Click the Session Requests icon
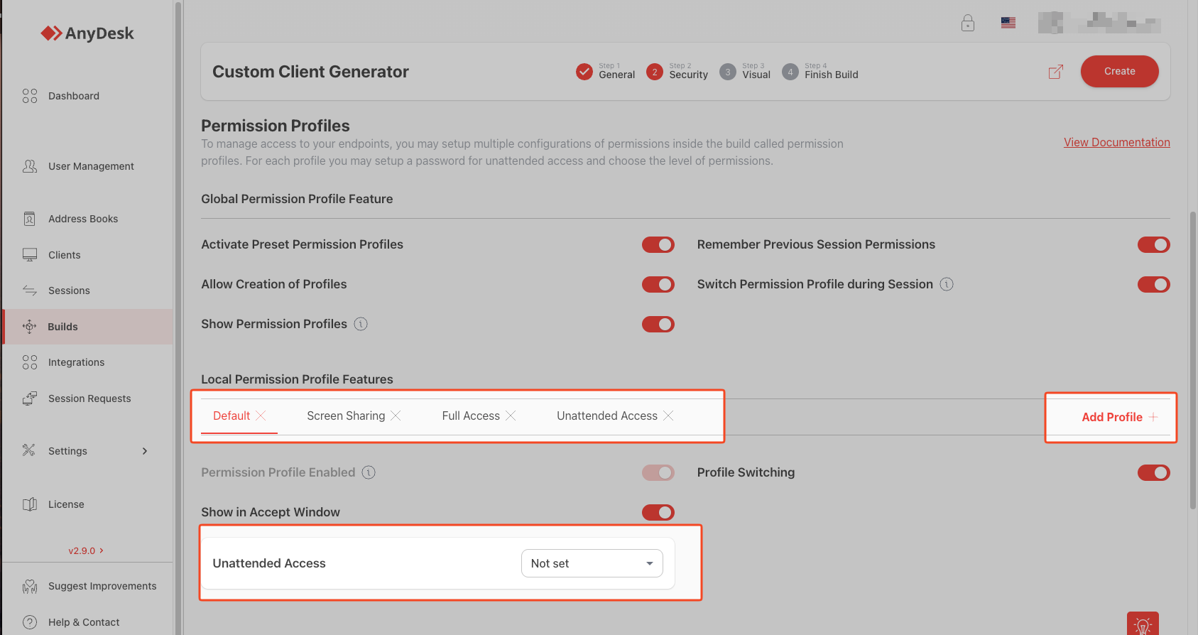This screenshot has height=635, width=1198. 30,398
